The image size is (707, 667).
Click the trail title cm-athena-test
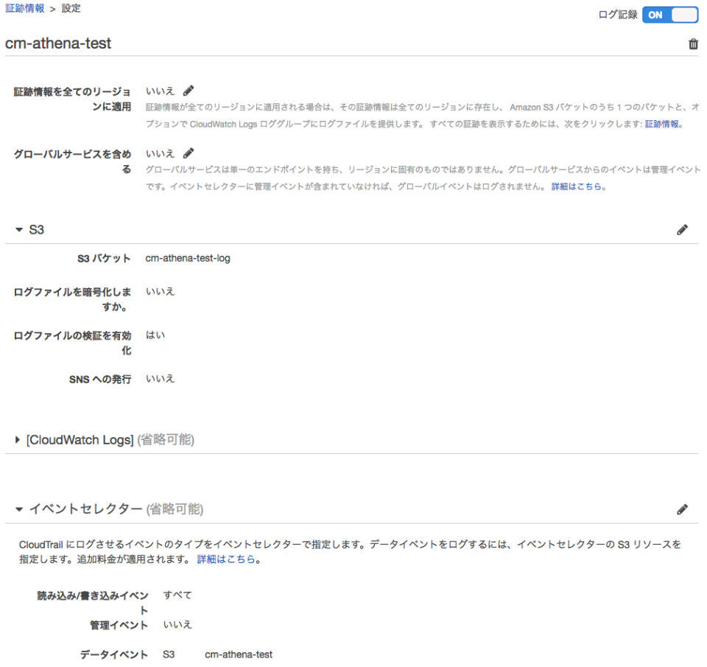(59, 43)
